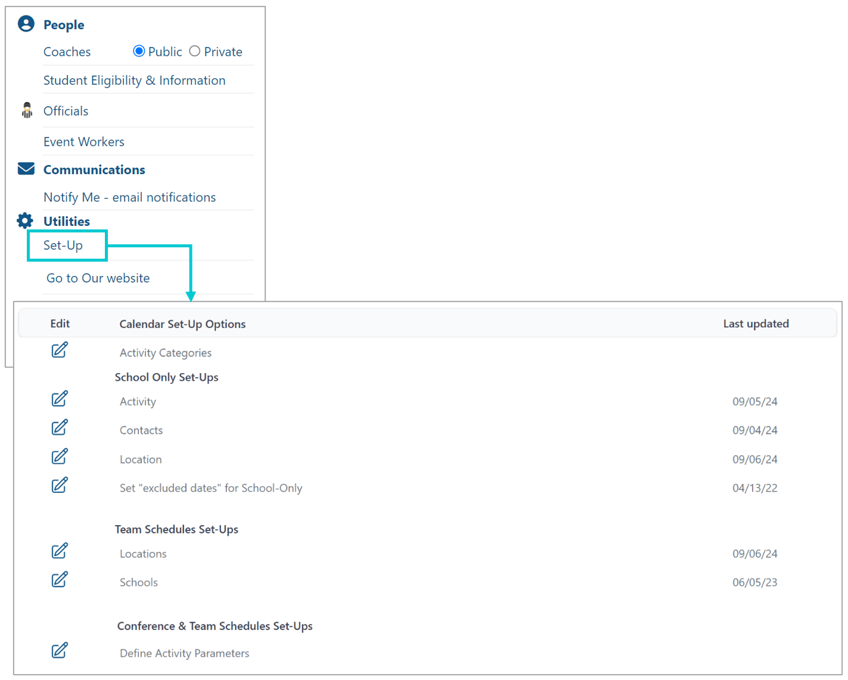Click the 06/05/23 date for Schools
The image size is (848, 680).
click(754, 582)
